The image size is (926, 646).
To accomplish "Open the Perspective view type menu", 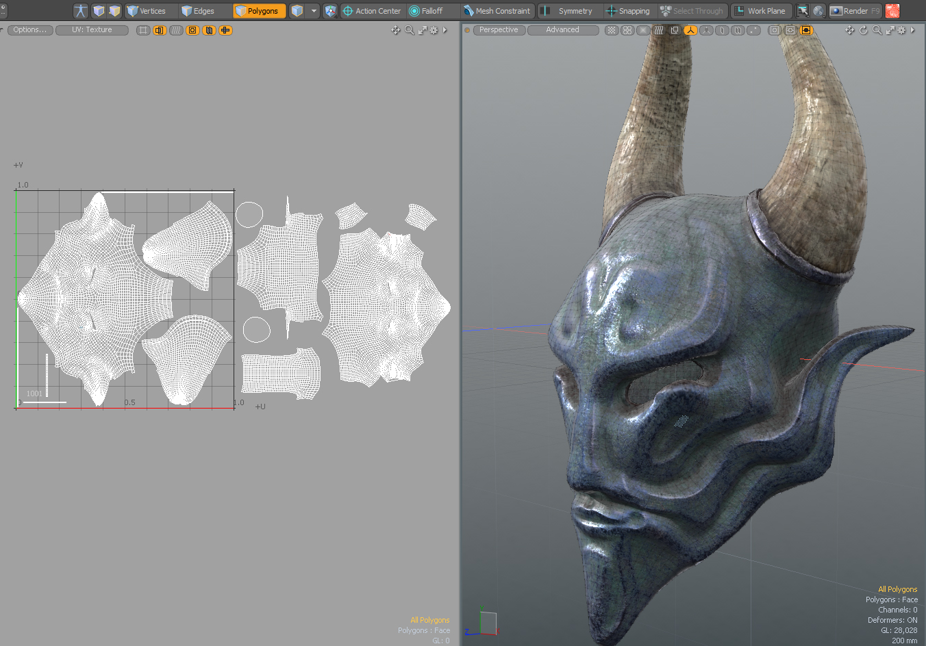I will pyautogui.click(x=499, y=30).
